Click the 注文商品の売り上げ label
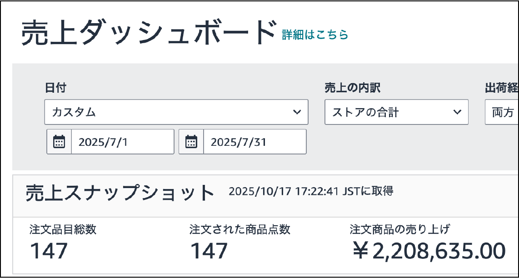Image resolution: width=519 pixels, height=278 pixels. [399, 229]
